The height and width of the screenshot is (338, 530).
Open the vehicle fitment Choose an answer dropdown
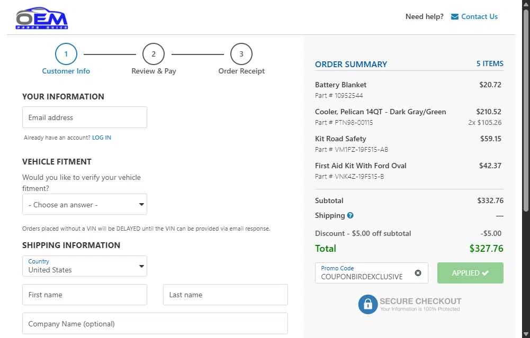(x=85, y=204)
